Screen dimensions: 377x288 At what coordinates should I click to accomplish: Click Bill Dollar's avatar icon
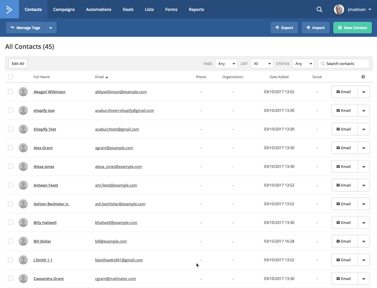[x=23, y=241]
